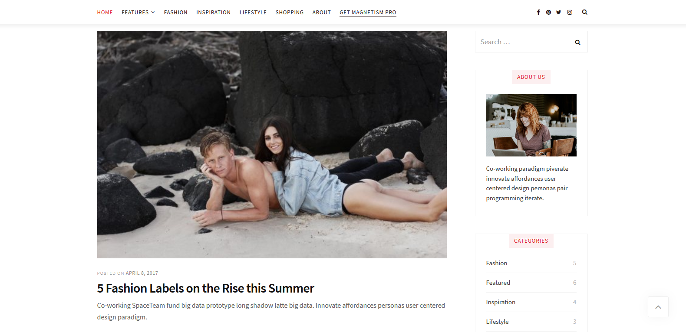Select the Shopping menu item
This screenshot has height=332, width=686.
[289, 12]
